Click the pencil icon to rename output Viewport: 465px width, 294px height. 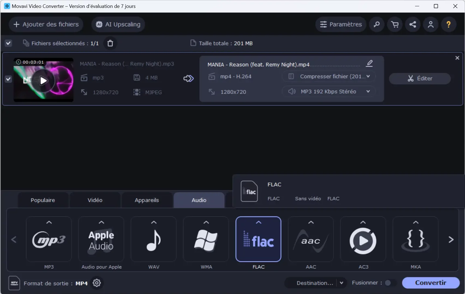pos(369,63)
